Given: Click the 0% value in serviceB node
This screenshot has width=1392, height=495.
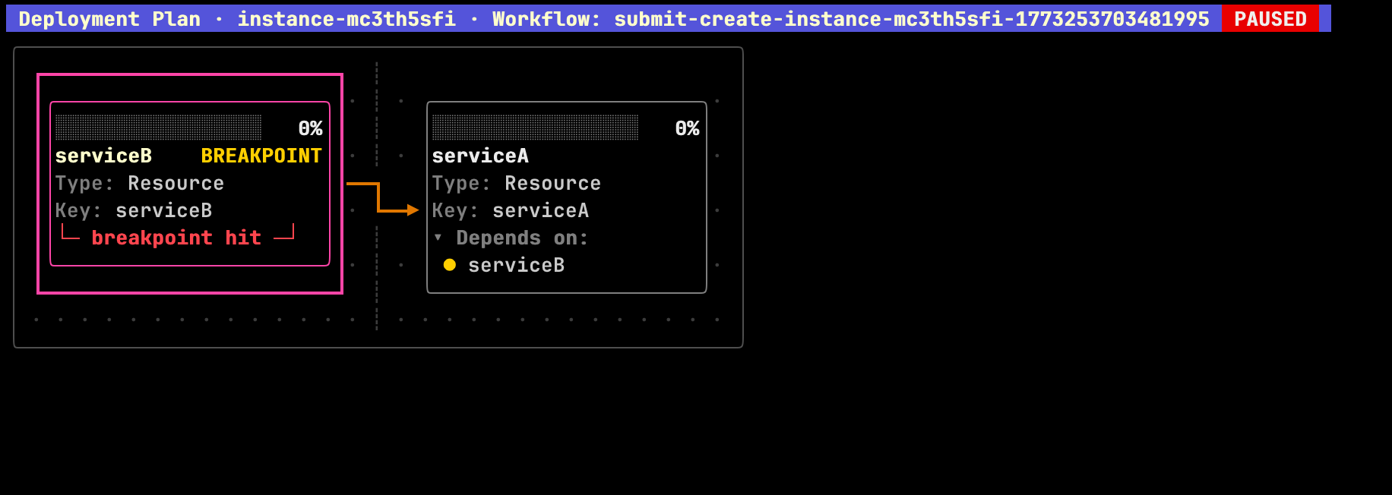Looking at the screenshot, I should tap(310, 128).
